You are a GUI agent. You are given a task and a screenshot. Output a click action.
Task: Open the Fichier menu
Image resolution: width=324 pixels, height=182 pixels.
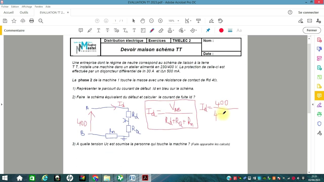pos(5,7)
